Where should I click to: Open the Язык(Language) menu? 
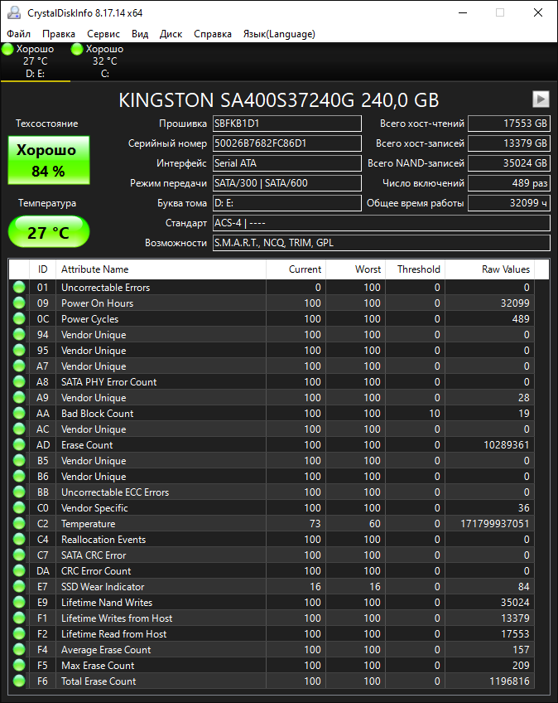(x=279, y=34)
